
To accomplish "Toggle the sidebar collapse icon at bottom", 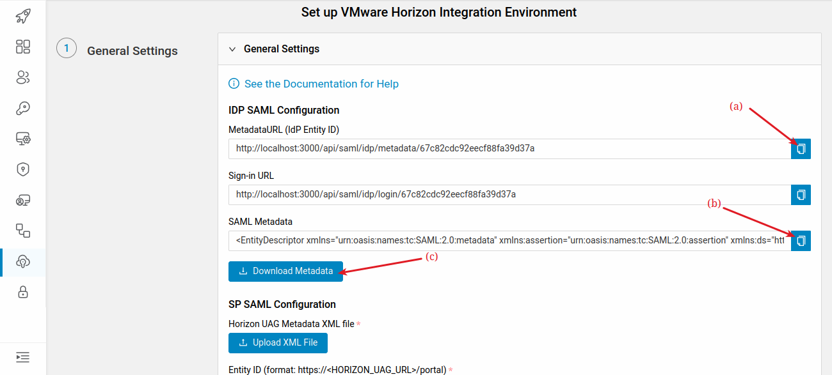I will click(23, 357).
